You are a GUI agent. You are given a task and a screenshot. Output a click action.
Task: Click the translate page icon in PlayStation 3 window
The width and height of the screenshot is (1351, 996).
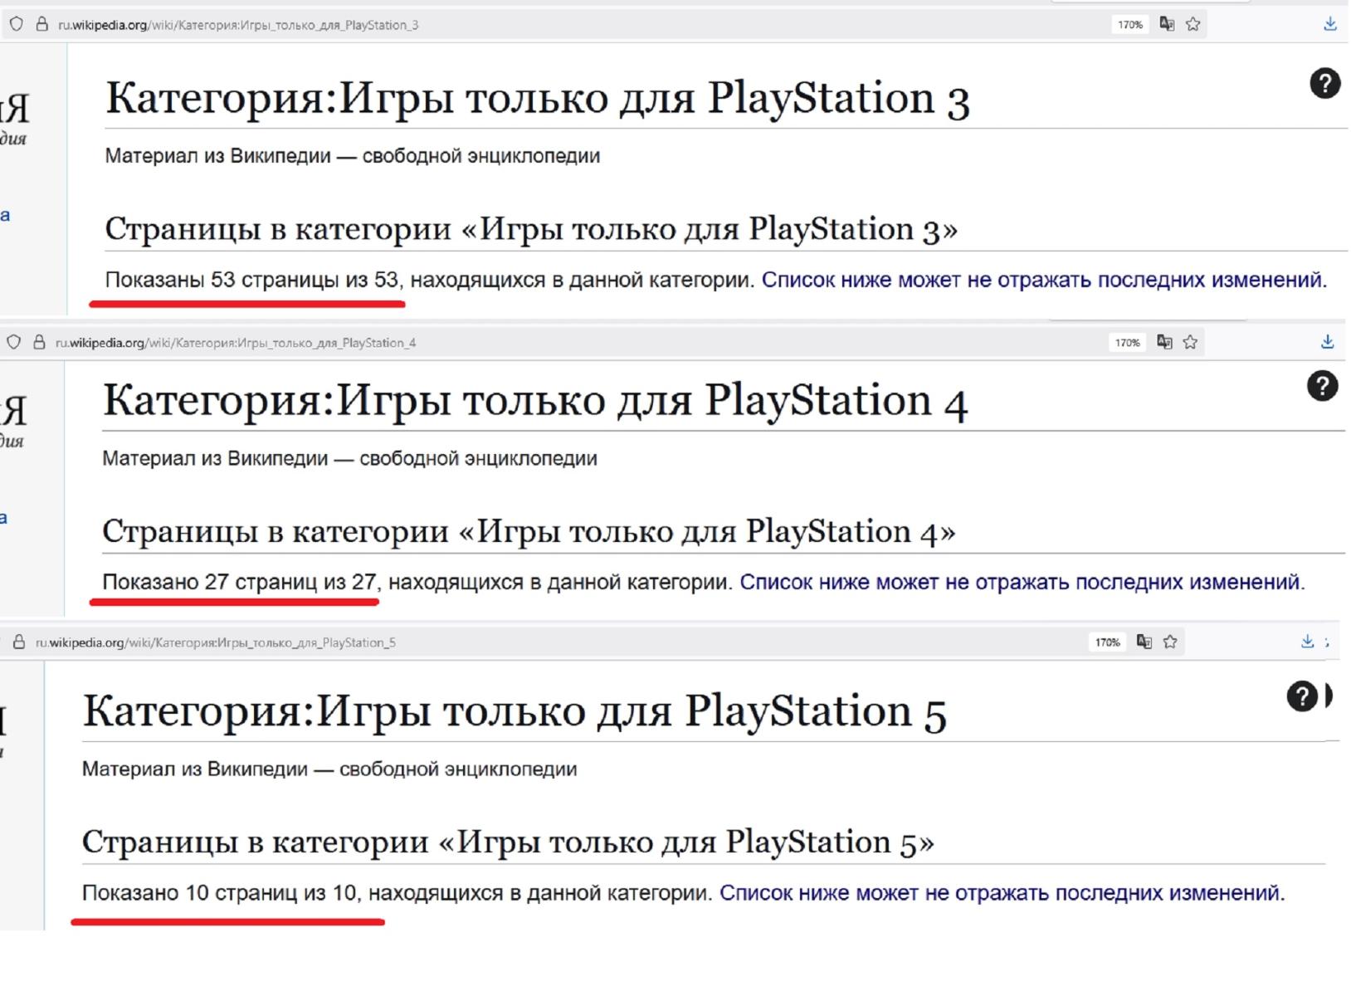[x=1167, y=24]
